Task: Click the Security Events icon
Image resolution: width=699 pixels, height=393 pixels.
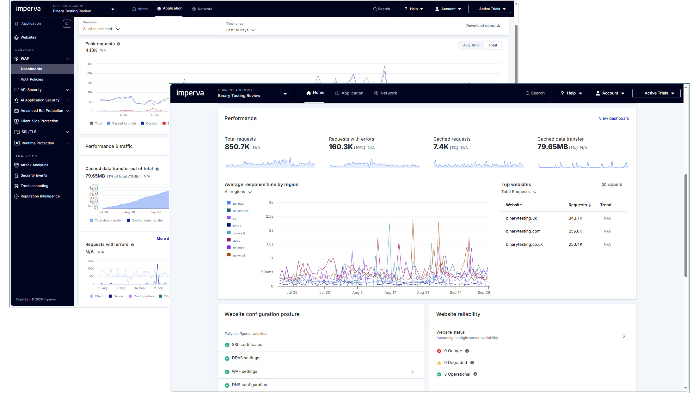Action: (x=16, y=176)
